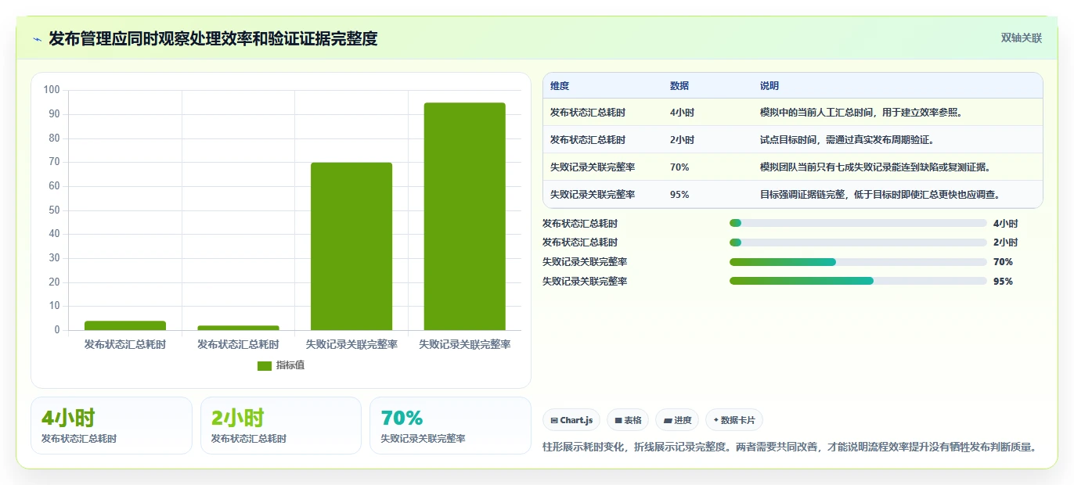Click the 说明 column header
The height and width of the screenshot is (485, 1074).
pos(769,86)
